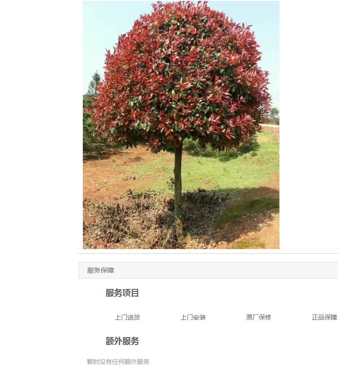This screenshot has height=369, width=338.
Task: Click the blank gray area of the 服务保障 bar
Action: click(225, 270)
